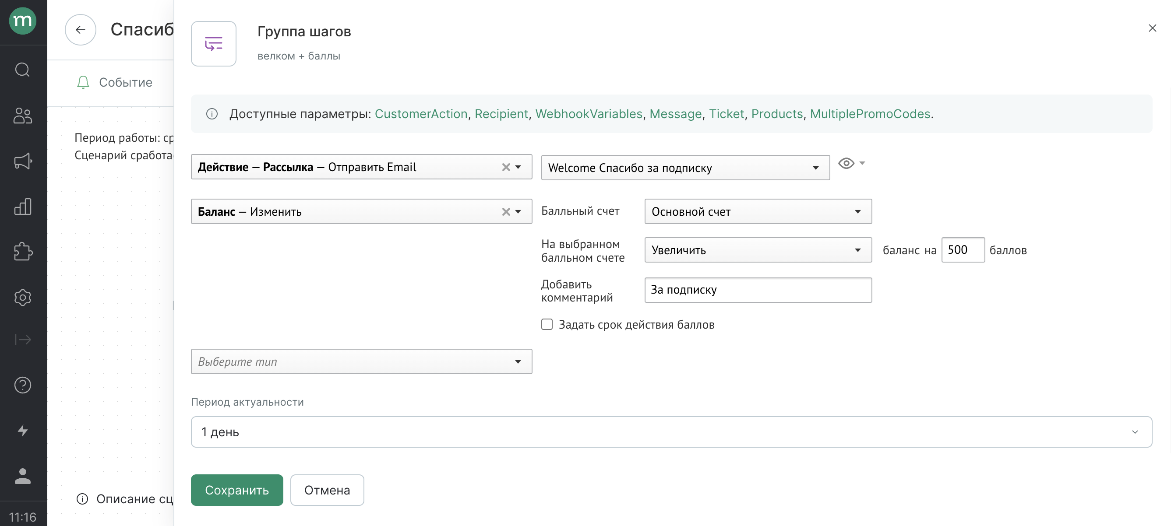Open the Ticket parameter link
The image size is (1171, 526).
pyautogui.click(x=727, y=114)
